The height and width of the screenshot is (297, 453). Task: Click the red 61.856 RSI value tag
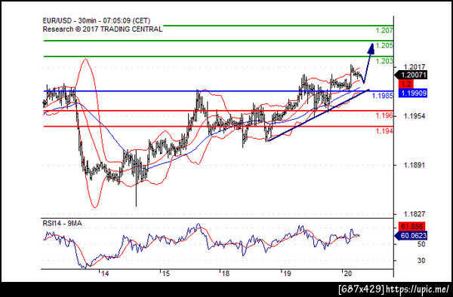pyautogui.click(x=411, y=226)
